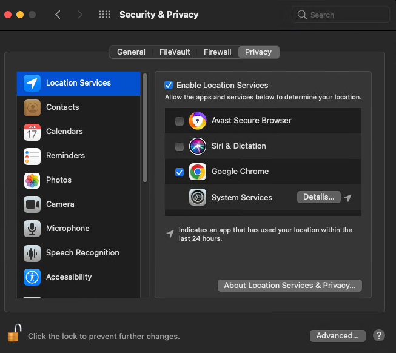Switch to the Firewall tab
Viewport: 396px width, 353px height.
[218, 52]
